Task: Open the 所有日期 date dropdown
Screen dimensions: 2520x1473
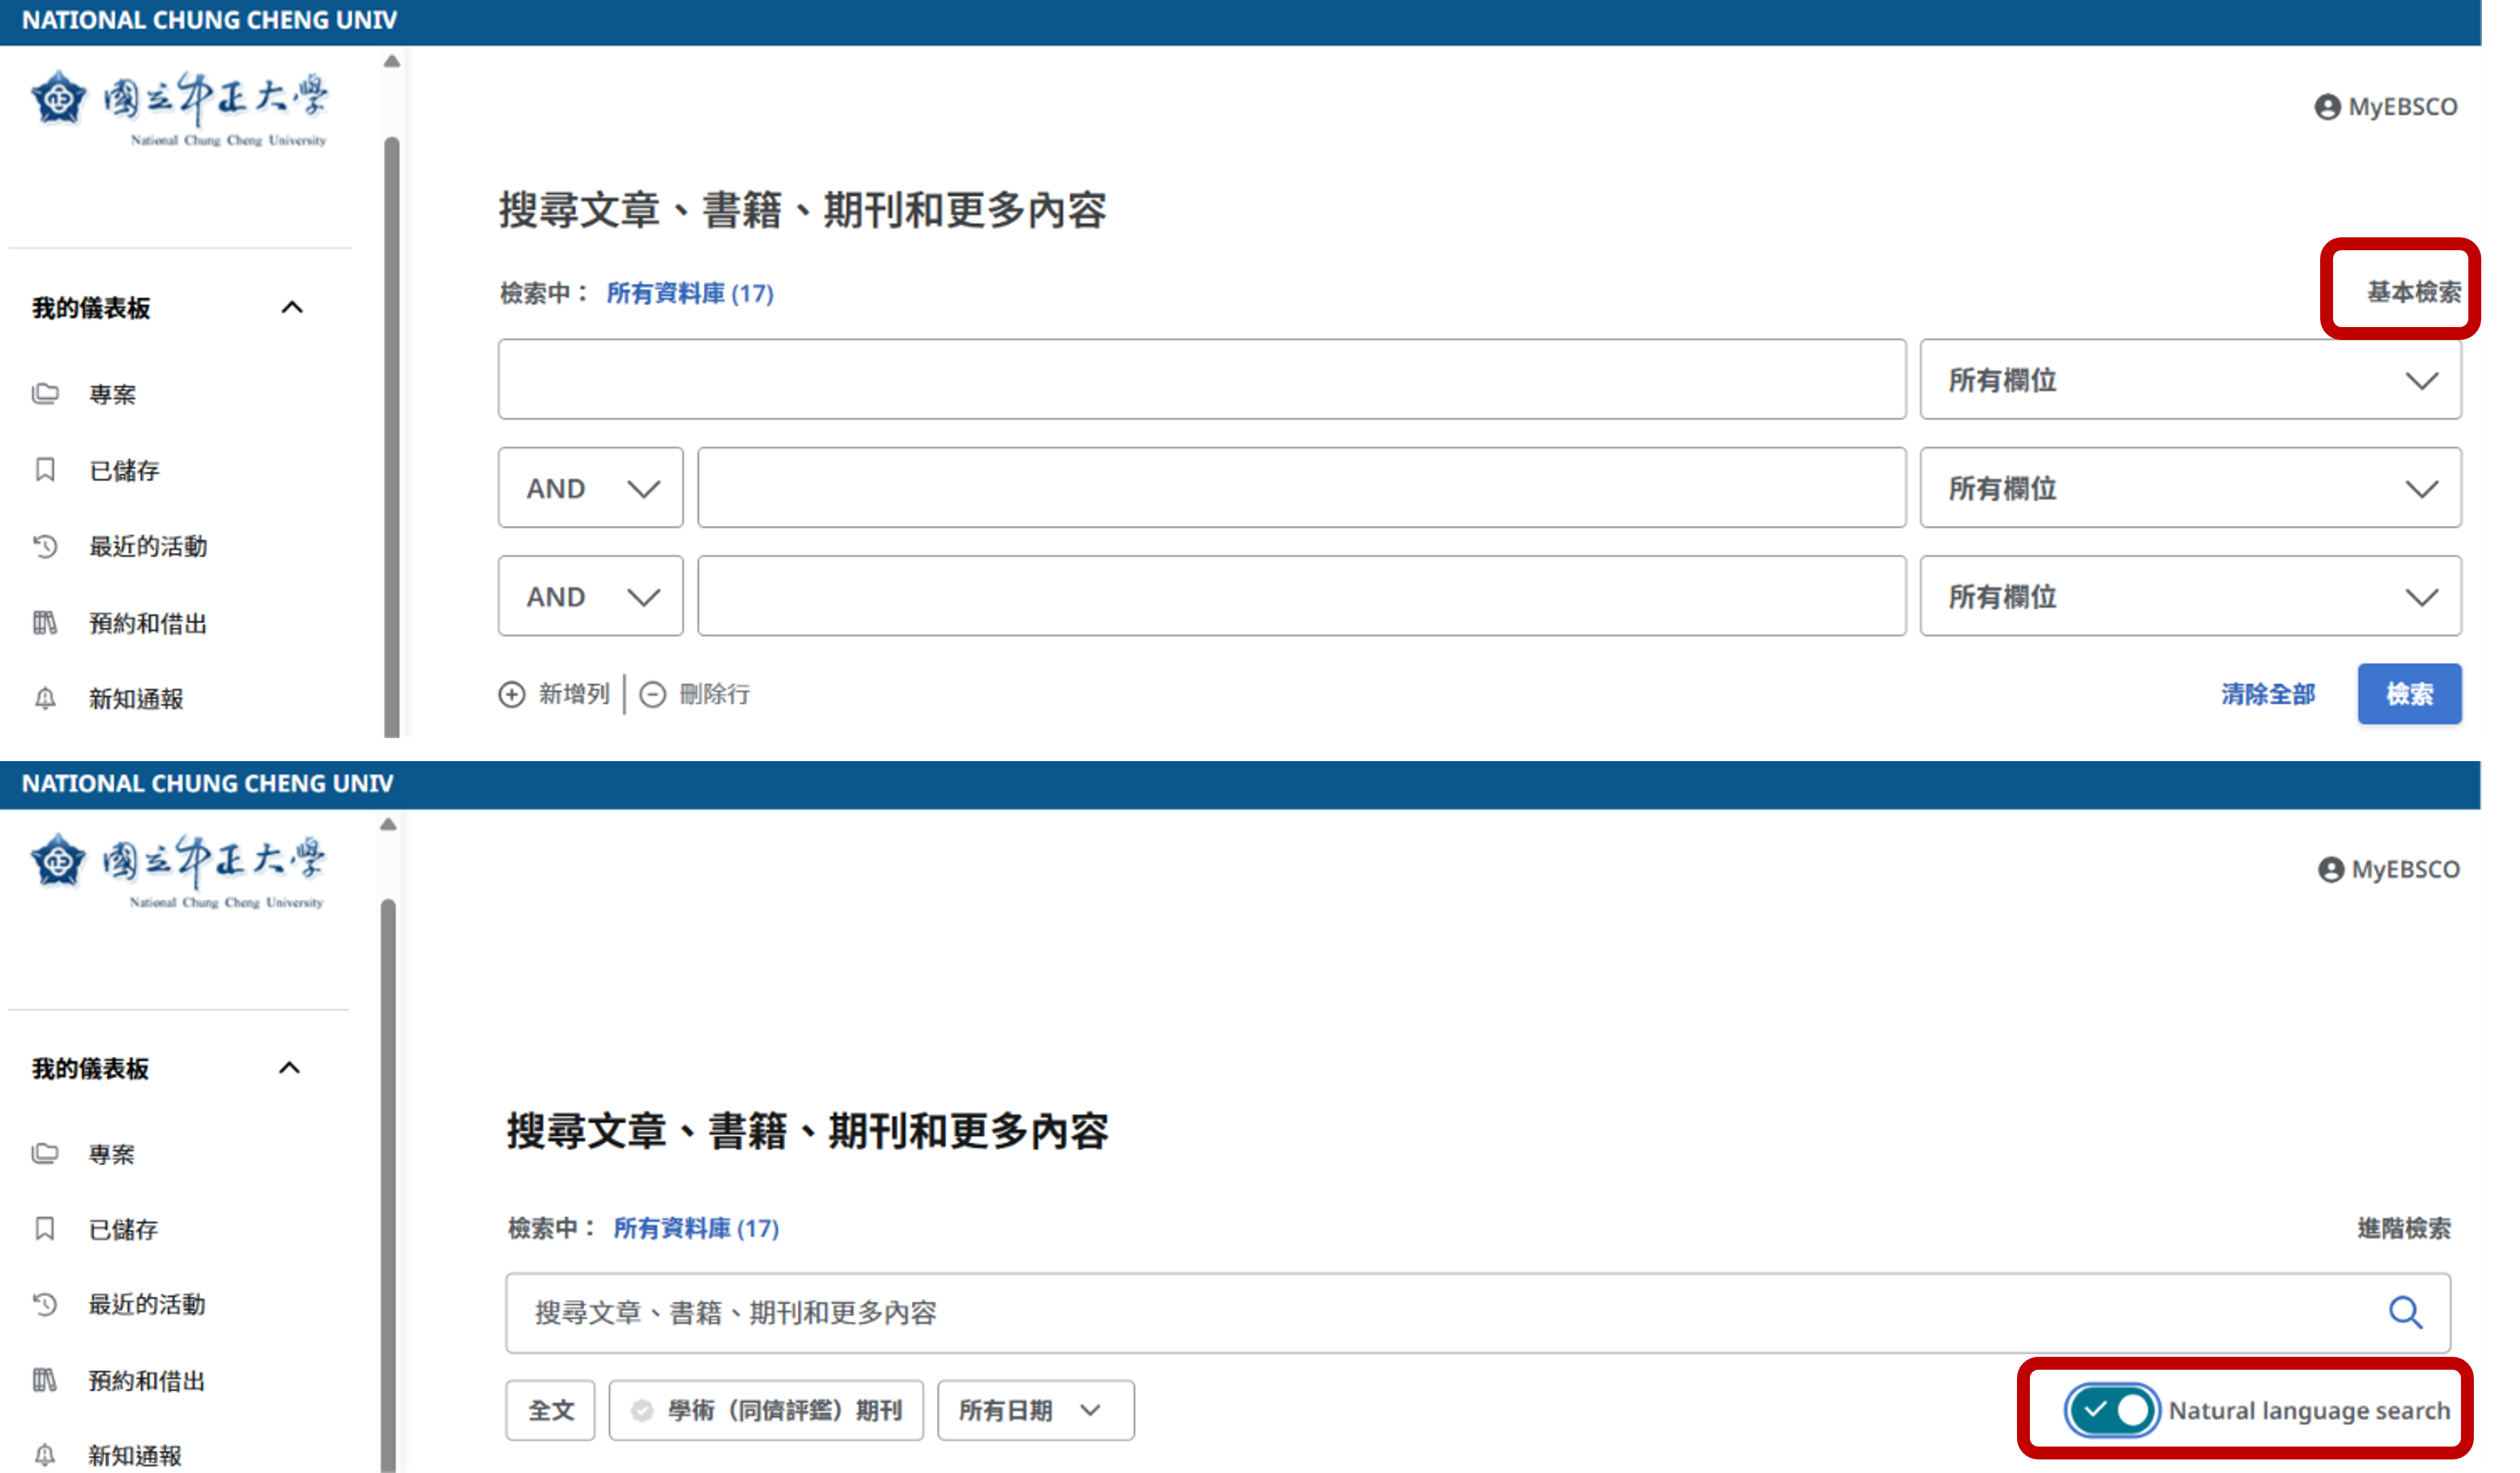Action: [x=1035, y=1410]
